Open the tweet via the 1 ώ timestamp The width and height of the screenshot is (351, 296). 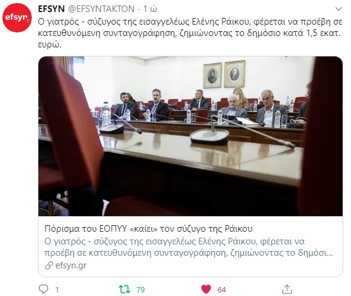(x=150, y=9)
